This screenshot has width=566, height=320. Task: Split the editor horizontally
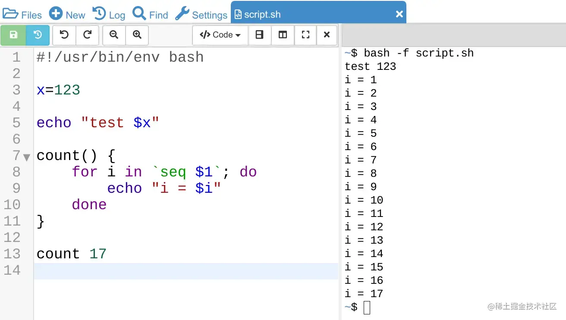260,35
